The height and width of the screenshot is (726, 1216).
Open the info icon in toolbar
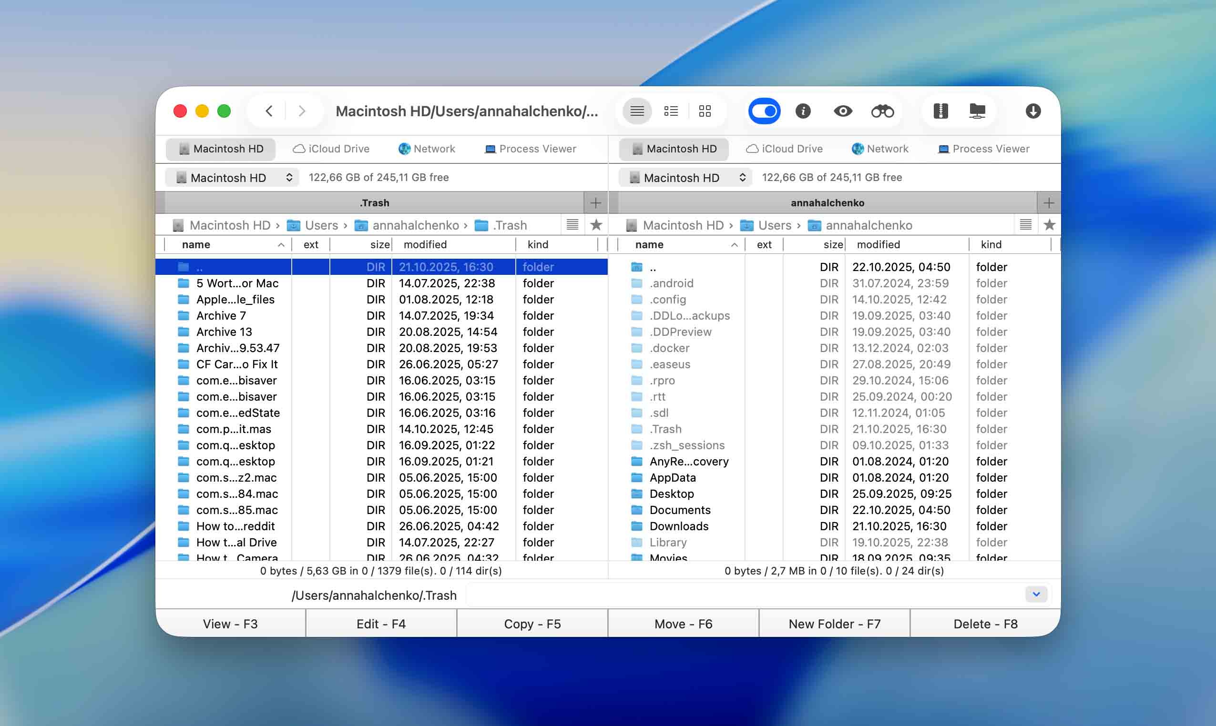803,111
